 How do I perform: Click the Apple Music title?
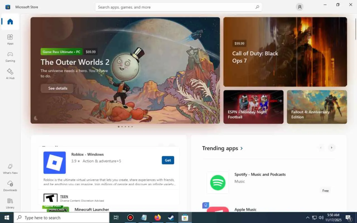point(245,209)
